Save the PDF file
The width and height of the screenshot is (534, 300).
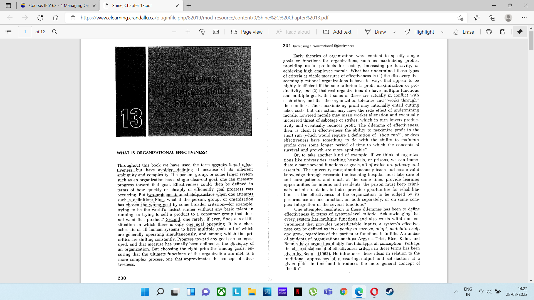click(502, 32)
